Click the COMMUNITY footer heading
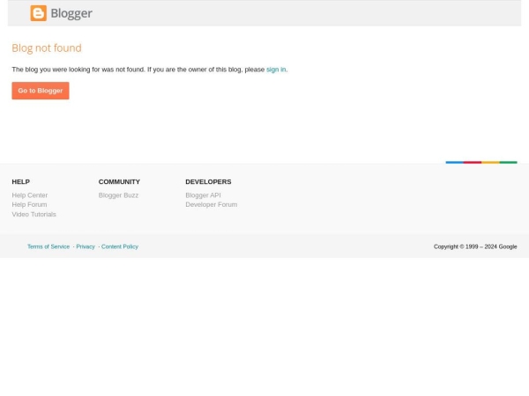The height and width of the screenshot is (396, 529). (119, 182)
